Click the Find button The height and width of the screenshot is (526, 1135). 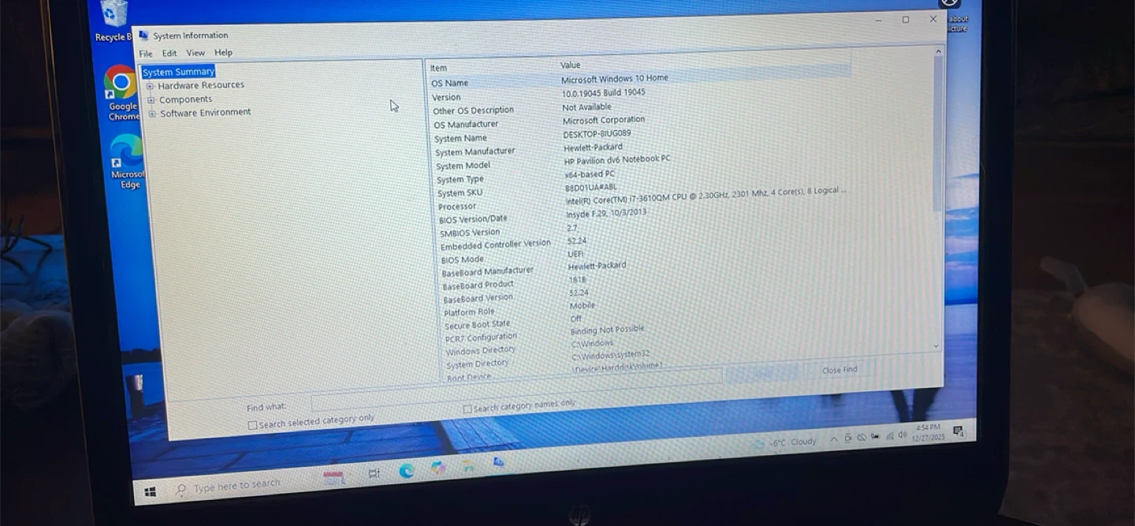(x=761, y=373)
